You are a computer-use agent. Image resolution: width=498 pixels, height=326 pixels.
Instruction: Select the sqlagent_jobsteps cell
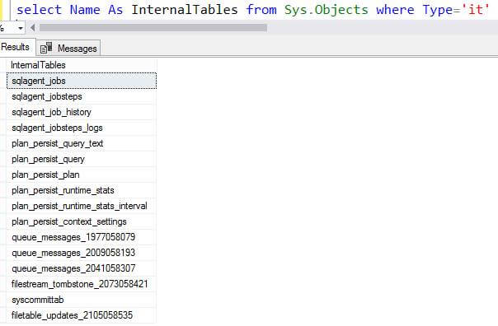coord(82,96)
